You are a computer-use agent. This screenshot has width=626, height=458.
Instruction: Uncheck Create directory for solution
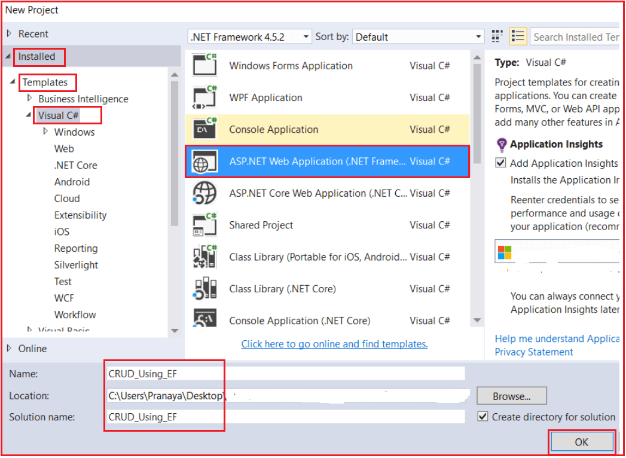click(x=483, y=417)
